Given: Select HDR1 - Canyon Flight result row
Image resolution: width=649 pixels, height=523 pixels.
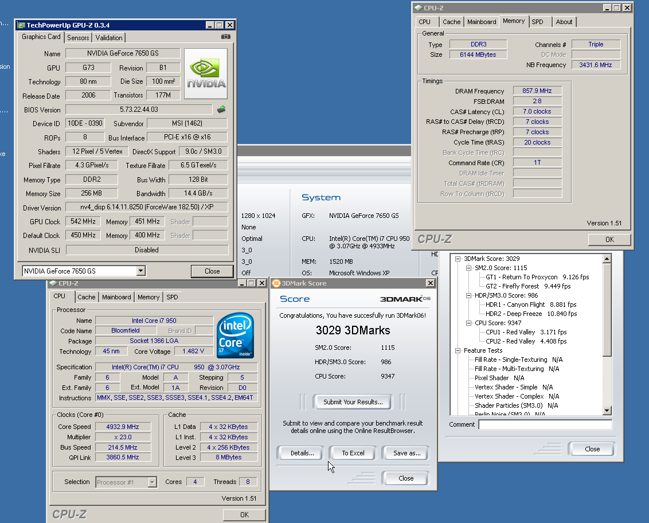Looking at the screenshot, I should 531,305.
